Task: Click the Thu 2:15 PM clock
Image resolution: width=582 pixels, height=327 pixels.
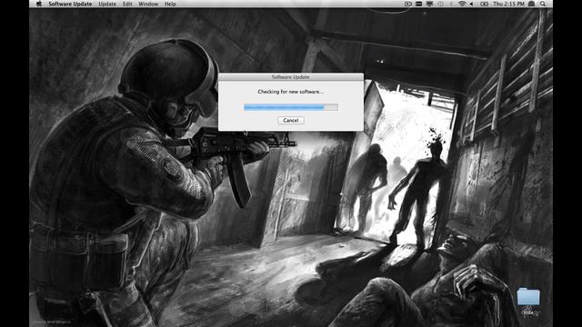Action: point(508,4)
